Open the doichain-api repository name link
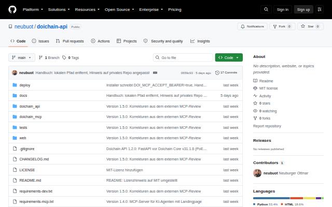332x207 pixels. (52, 26)
